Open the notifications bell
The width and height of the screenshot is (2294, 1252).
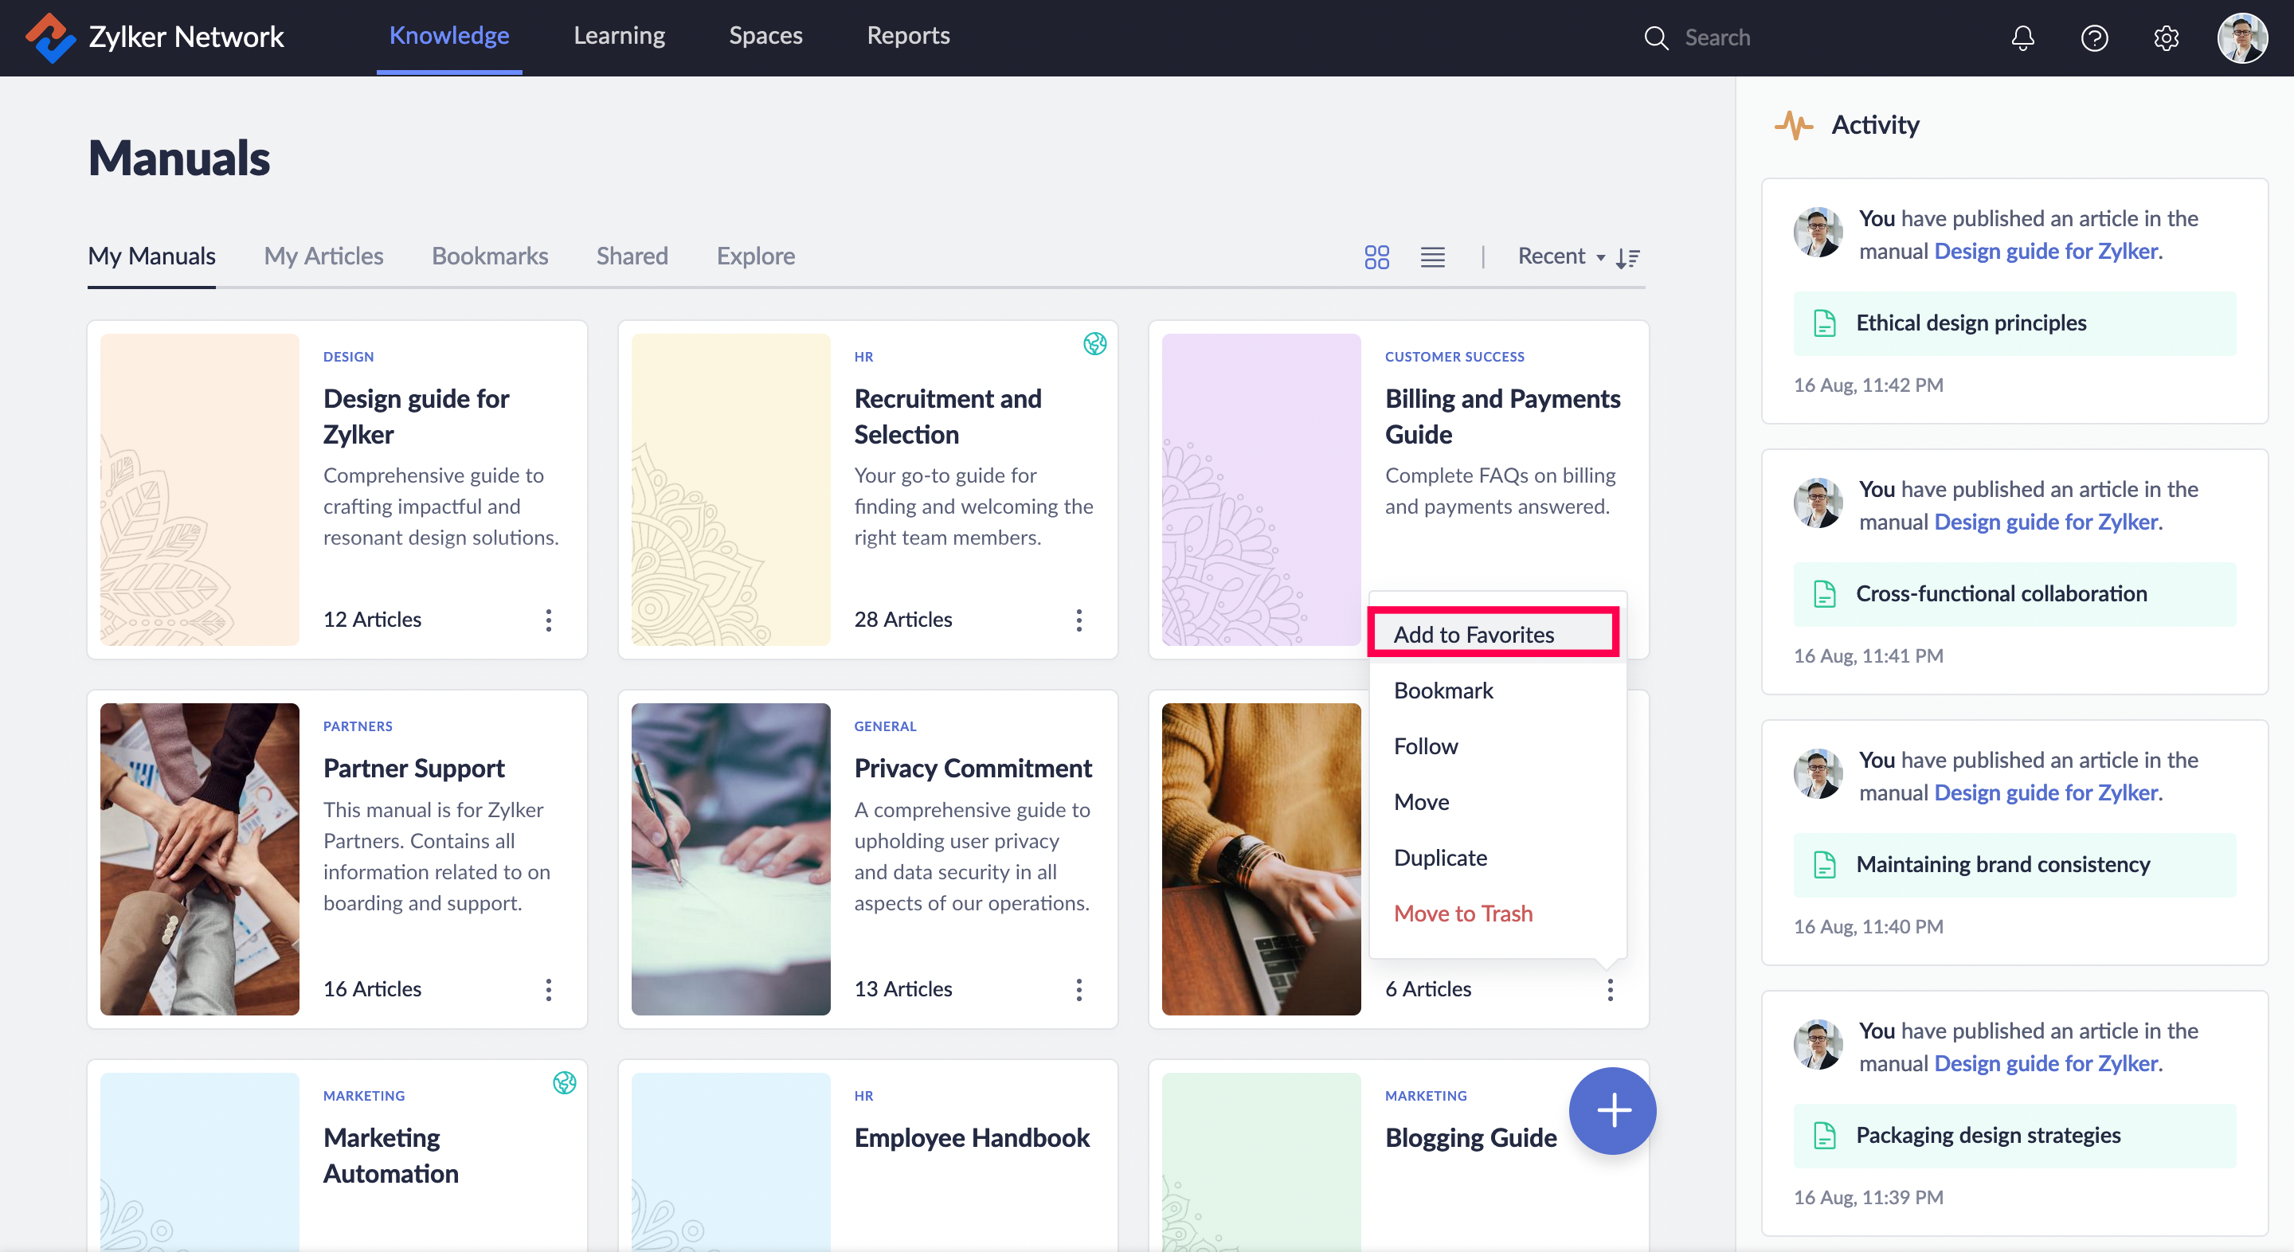click(x=2022, y=37)
